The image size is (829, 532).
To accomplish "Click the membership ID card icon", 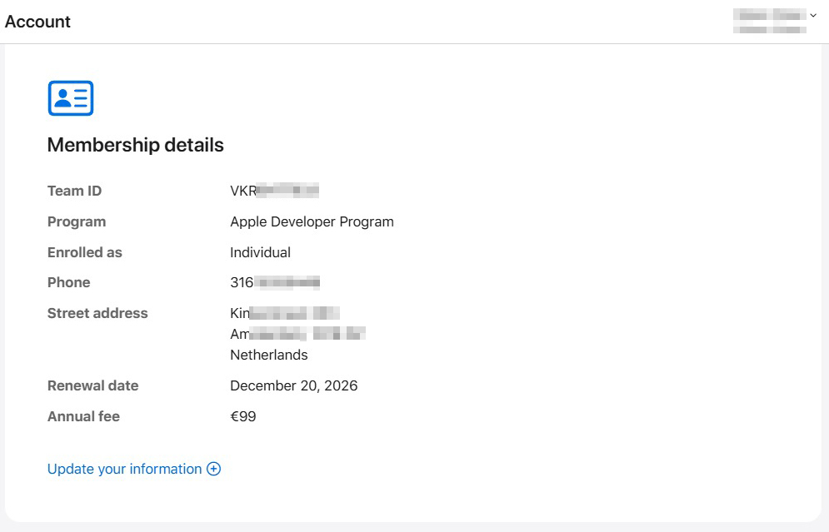I will pos(71,98).
